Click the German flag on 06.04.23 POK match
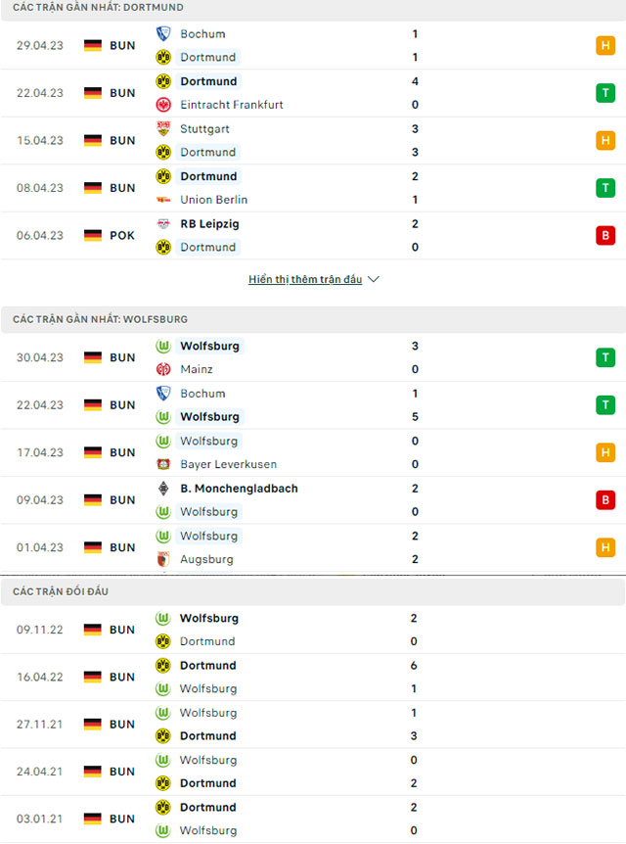The width and height of the screenshot is (626, 844). [93, 235]
